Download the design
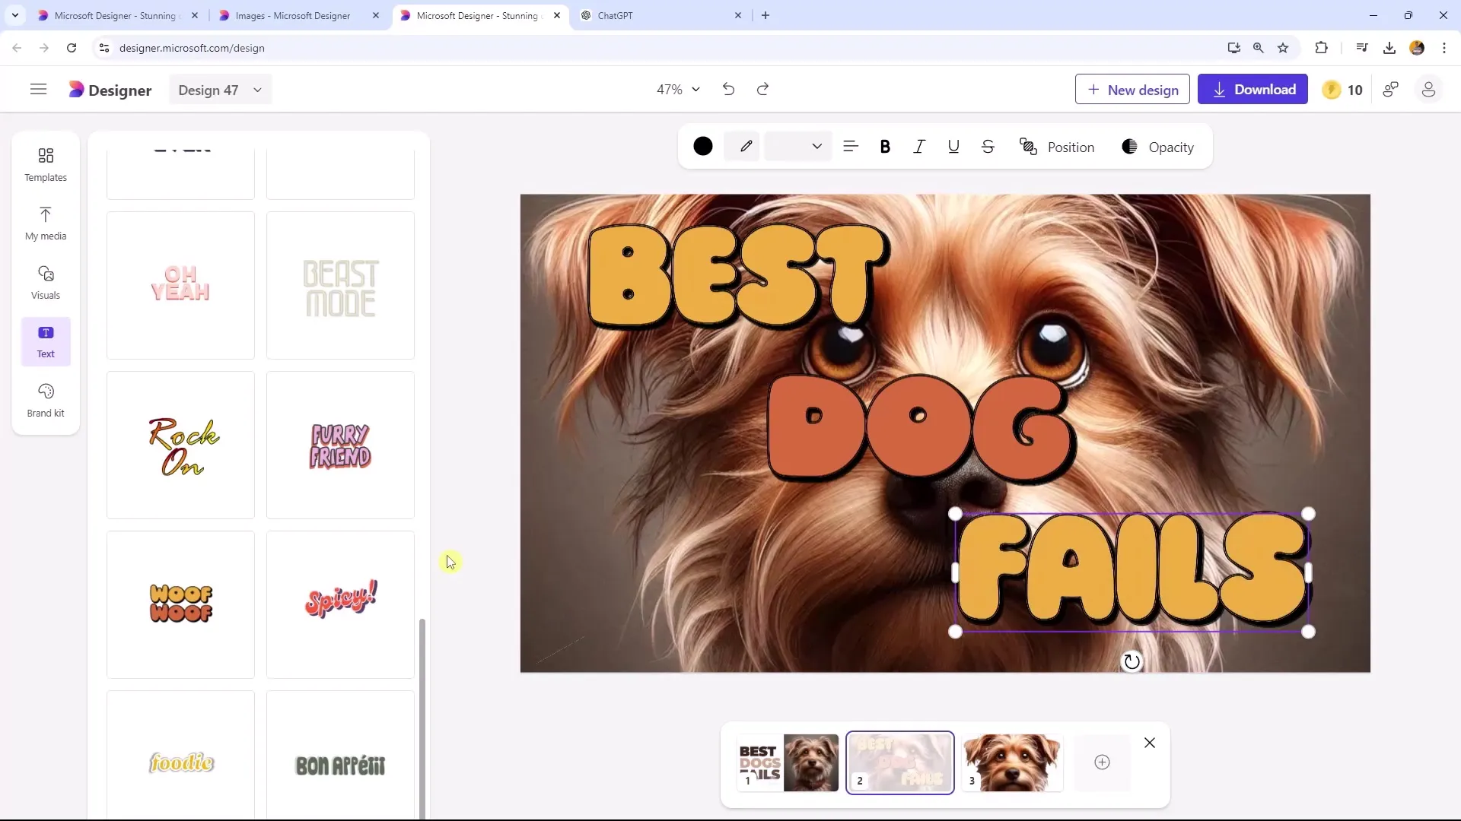Screen dimensions: 1461x821 point(1253,90)
